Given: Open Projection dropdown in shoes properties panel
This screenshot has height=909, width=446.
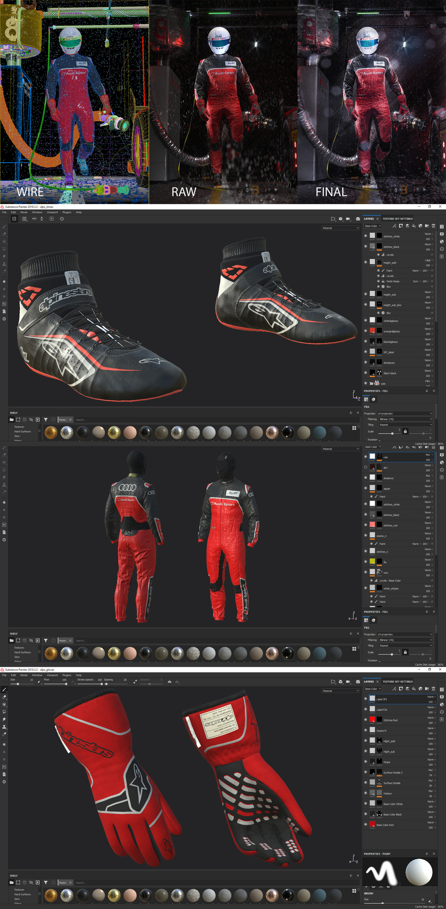Looking at the screenshot, I should (405, 413).
